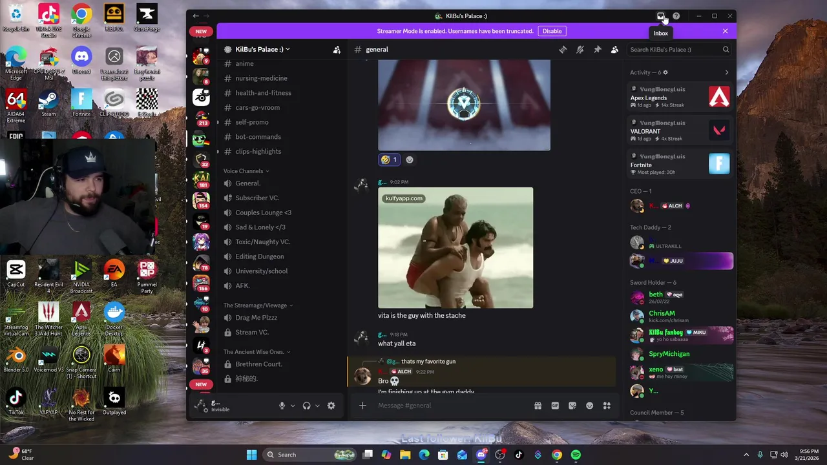The image size is (827, 465).
Task: Toggle headphones deafen
Action: coord(306,406)
